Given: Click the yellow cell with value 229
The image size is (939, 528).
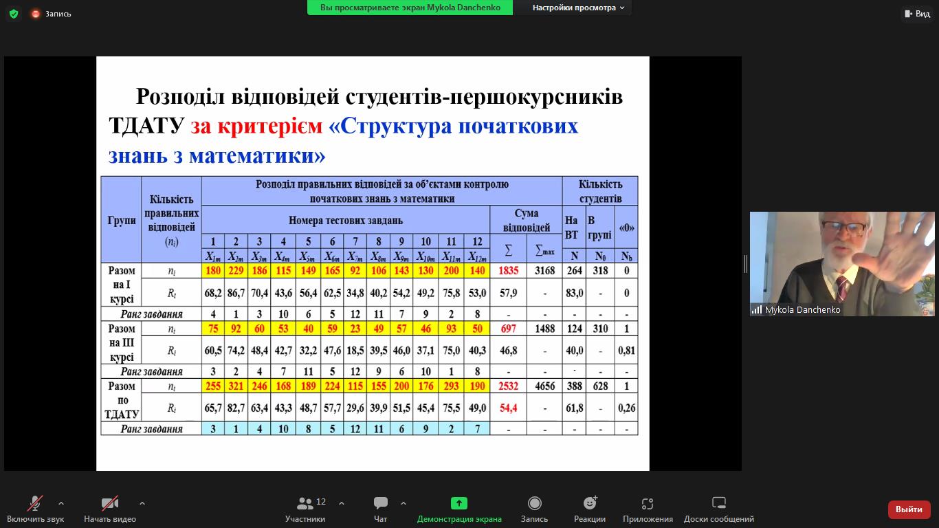Looking at the screenshot, I should pyautogui.click(x=236, y=270).
